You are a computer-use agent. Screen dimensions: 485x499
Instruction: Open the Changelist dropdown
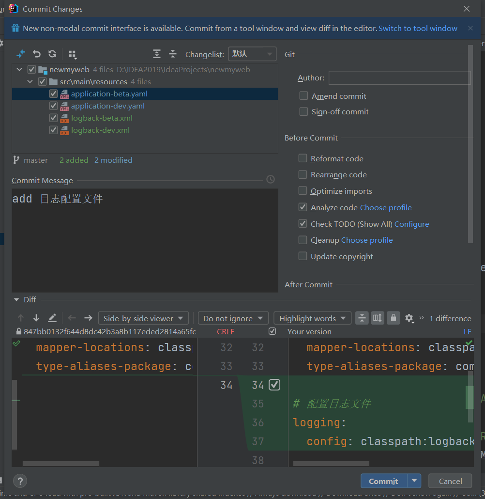pos(252,54)
